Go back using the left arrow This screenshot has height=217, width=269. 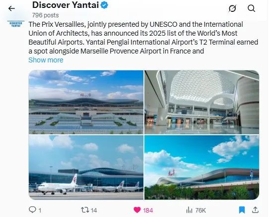11,8
